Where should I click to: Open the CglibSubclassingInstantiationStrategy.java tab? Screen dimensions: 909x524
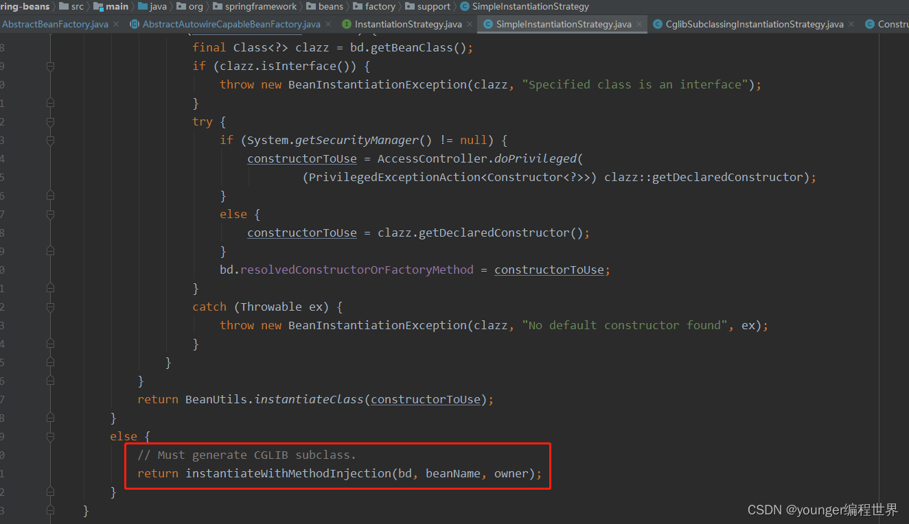coord(748,24)
